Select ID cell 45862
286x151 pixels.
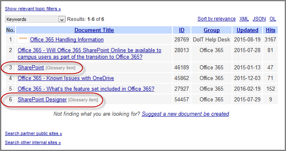pyautogui.click(x=181, y=78)
